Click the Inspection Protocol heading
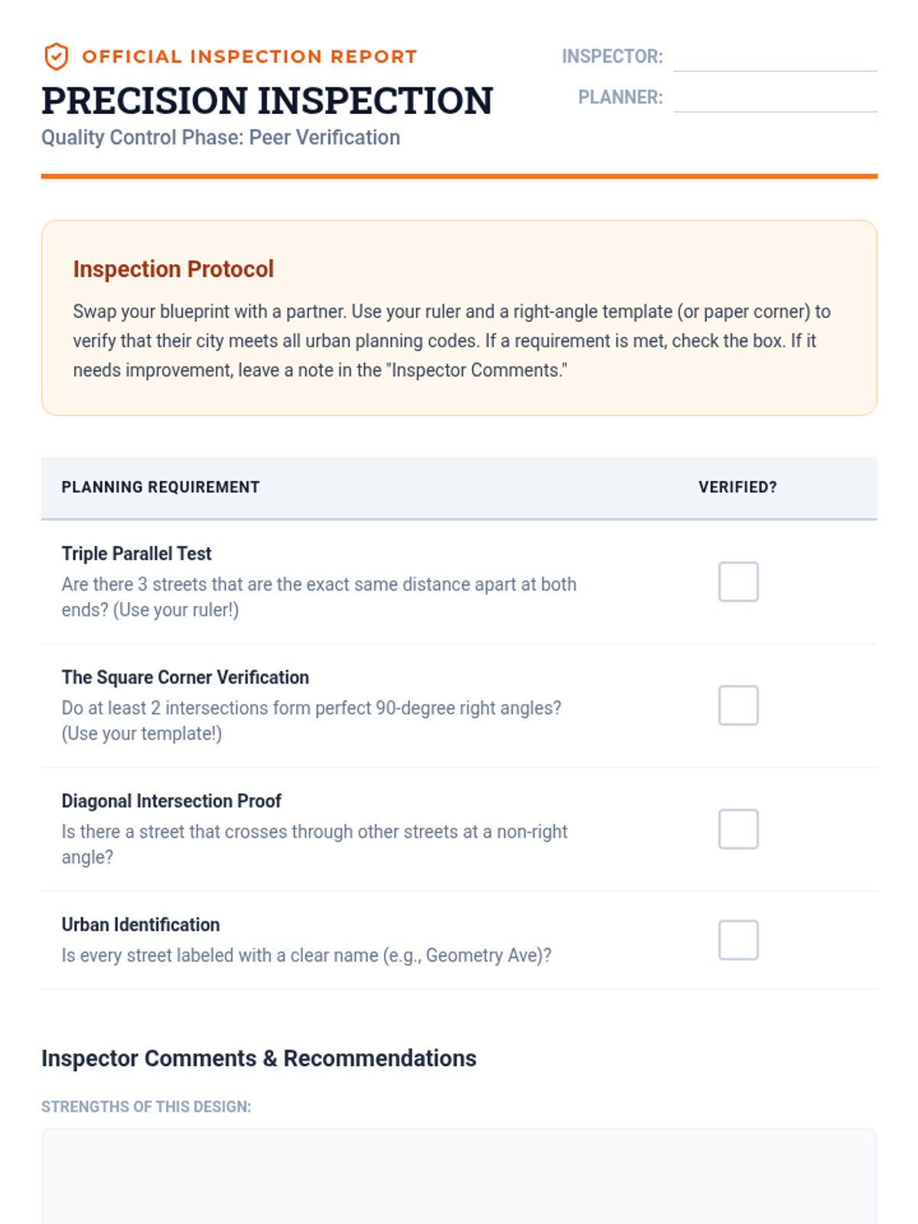Viewport: 918px width, 1224px height. click(x=173, y=269)
